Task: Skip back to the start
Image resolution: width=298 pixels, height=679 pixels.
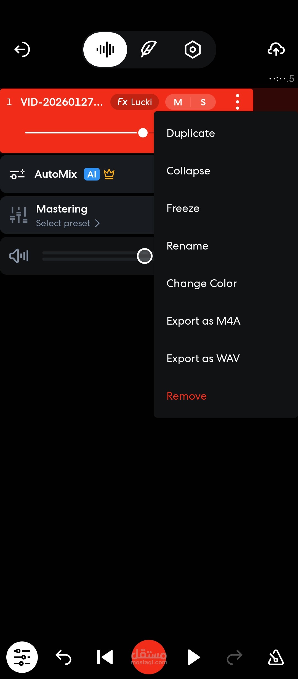Action: pos(105,657)
